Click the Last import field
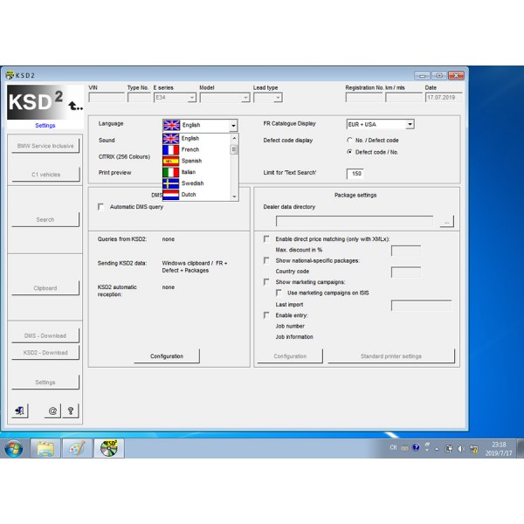The image size is (524, 524). 422,305
